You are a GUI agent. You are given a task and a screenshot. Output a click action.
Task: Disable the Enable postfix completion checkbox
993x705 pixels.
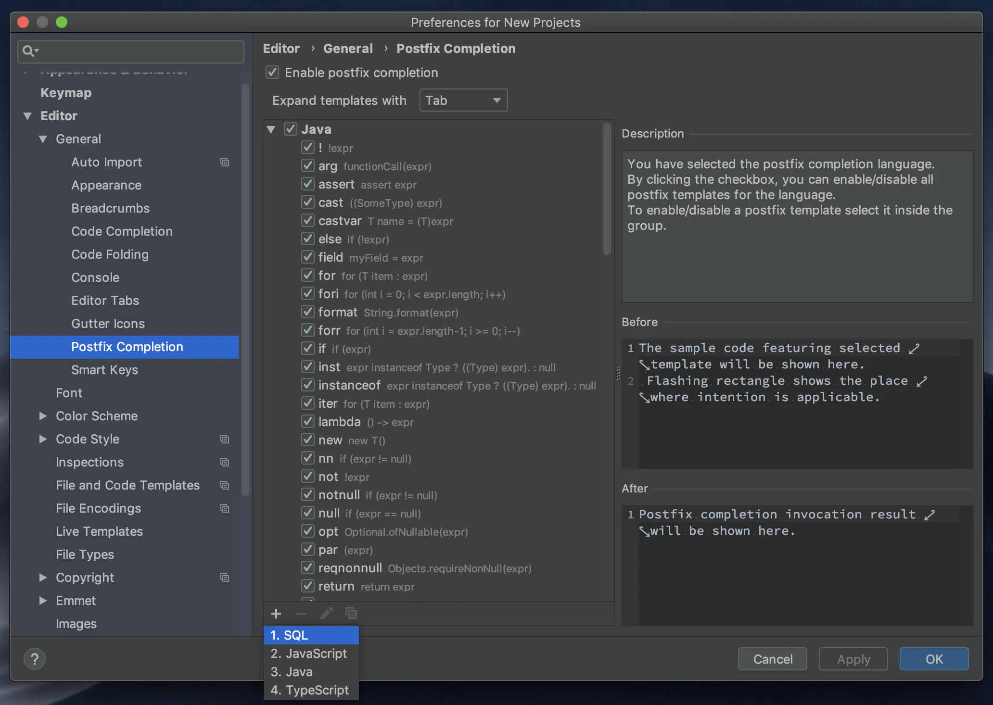point(272,73)
